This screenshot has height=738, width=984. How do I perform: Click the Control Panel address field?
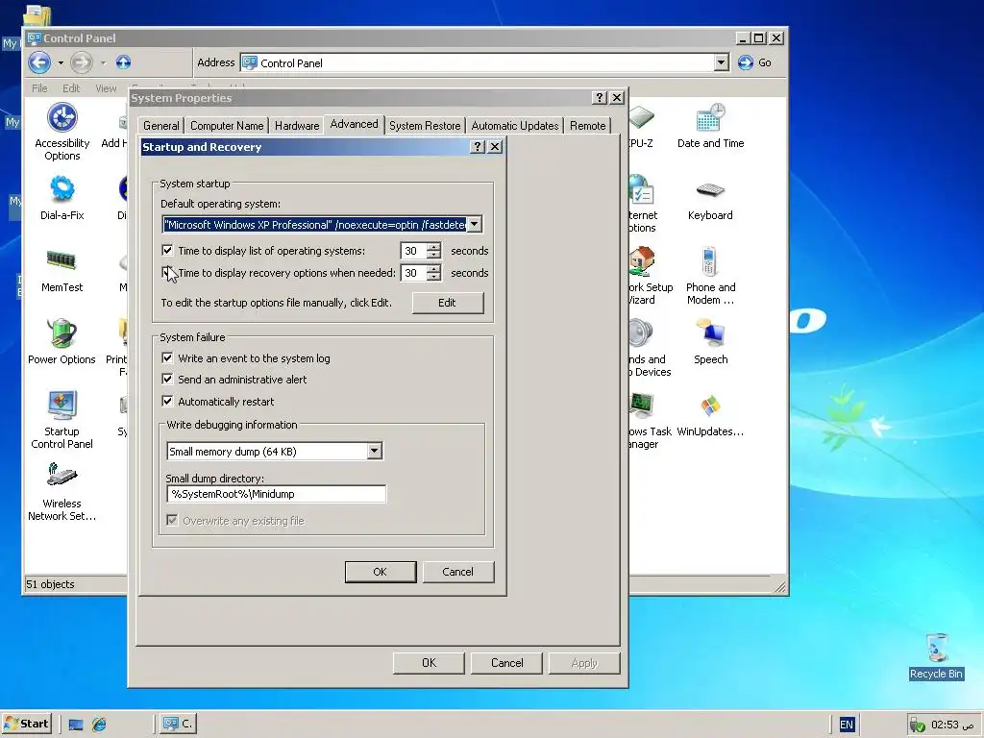coord(477,62)
